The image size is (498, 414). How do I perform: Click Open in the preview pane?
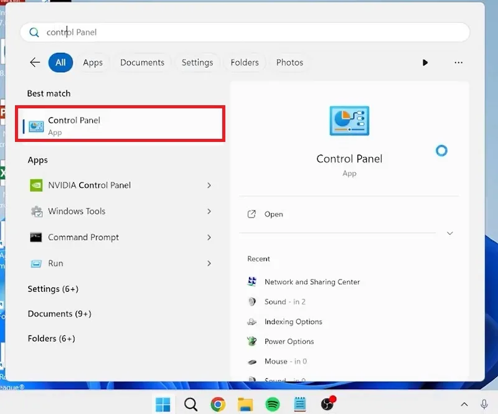click(273, 214)
